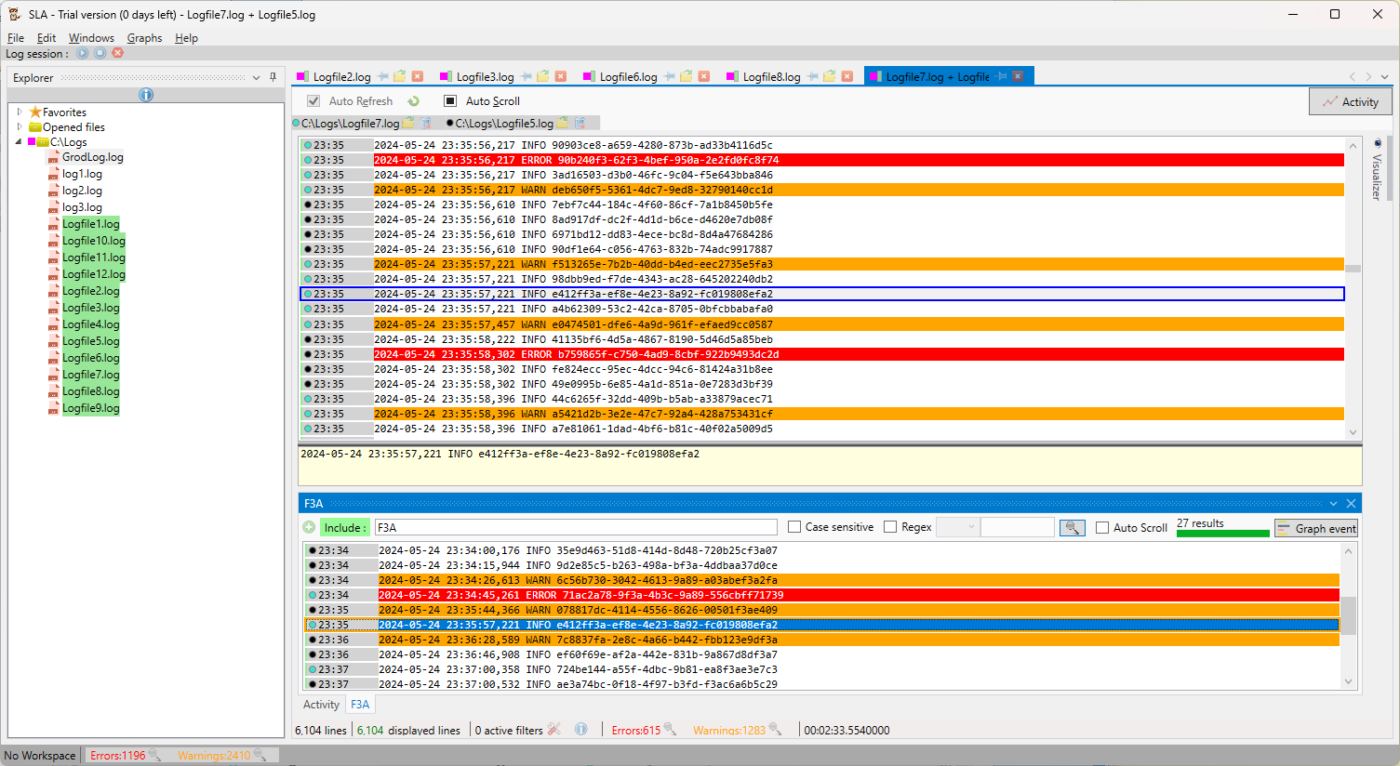The image size is (1400, 766).
Task: Expand the Favorites tree node
Action: coord(20,112)
